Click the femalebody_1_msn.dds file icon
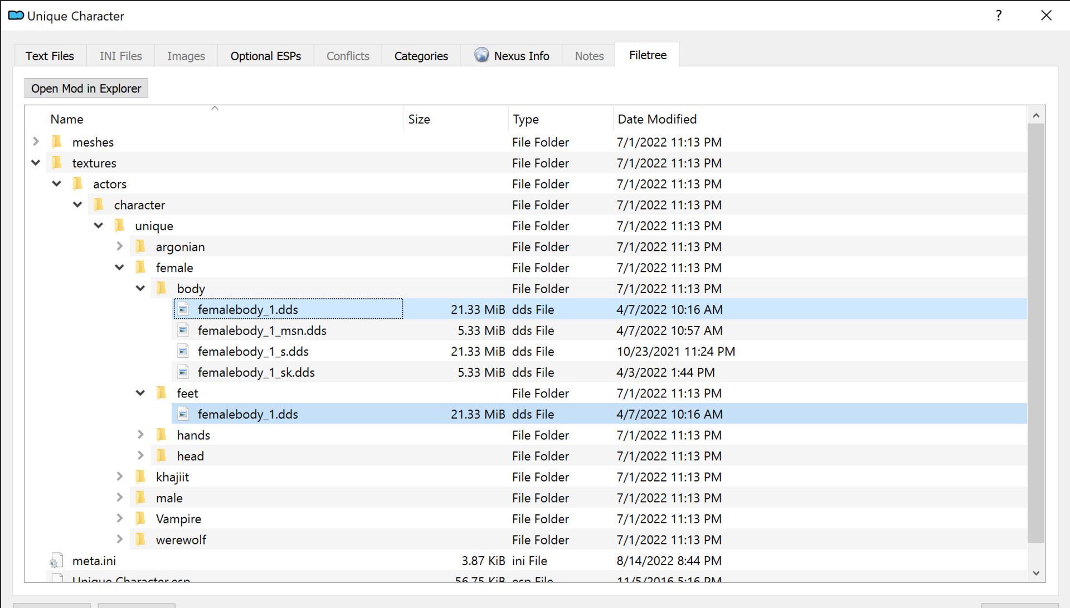The height and width of the screenshot is (608, 1070). pos(183,330)
